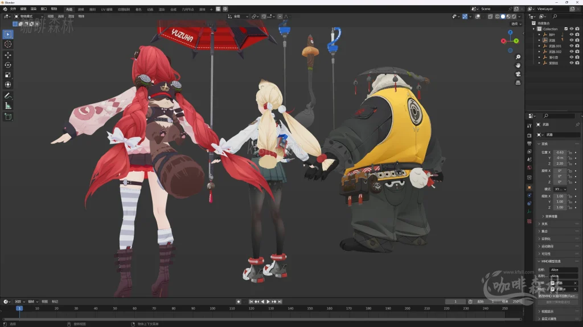Click the pan hand viewport icon

click(x=518, y=66)
